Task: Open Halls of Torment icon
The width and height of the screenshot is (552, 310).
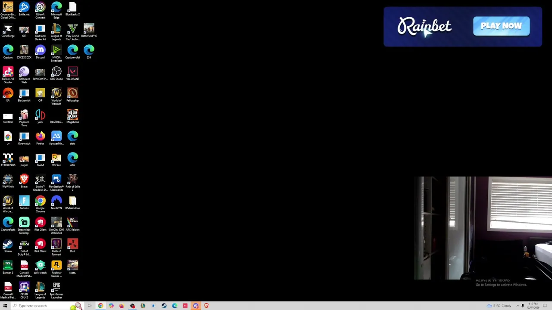Action: [x=56, y=248]
